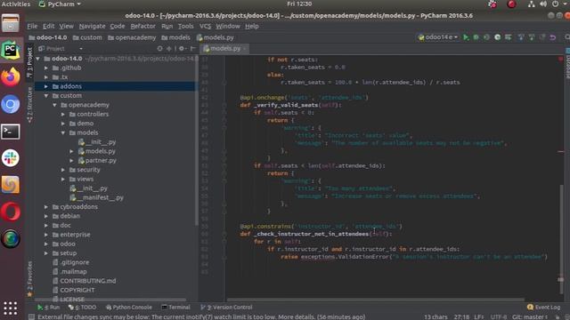Toggle the Structure tool window stripe

click(x=29, y=105)
